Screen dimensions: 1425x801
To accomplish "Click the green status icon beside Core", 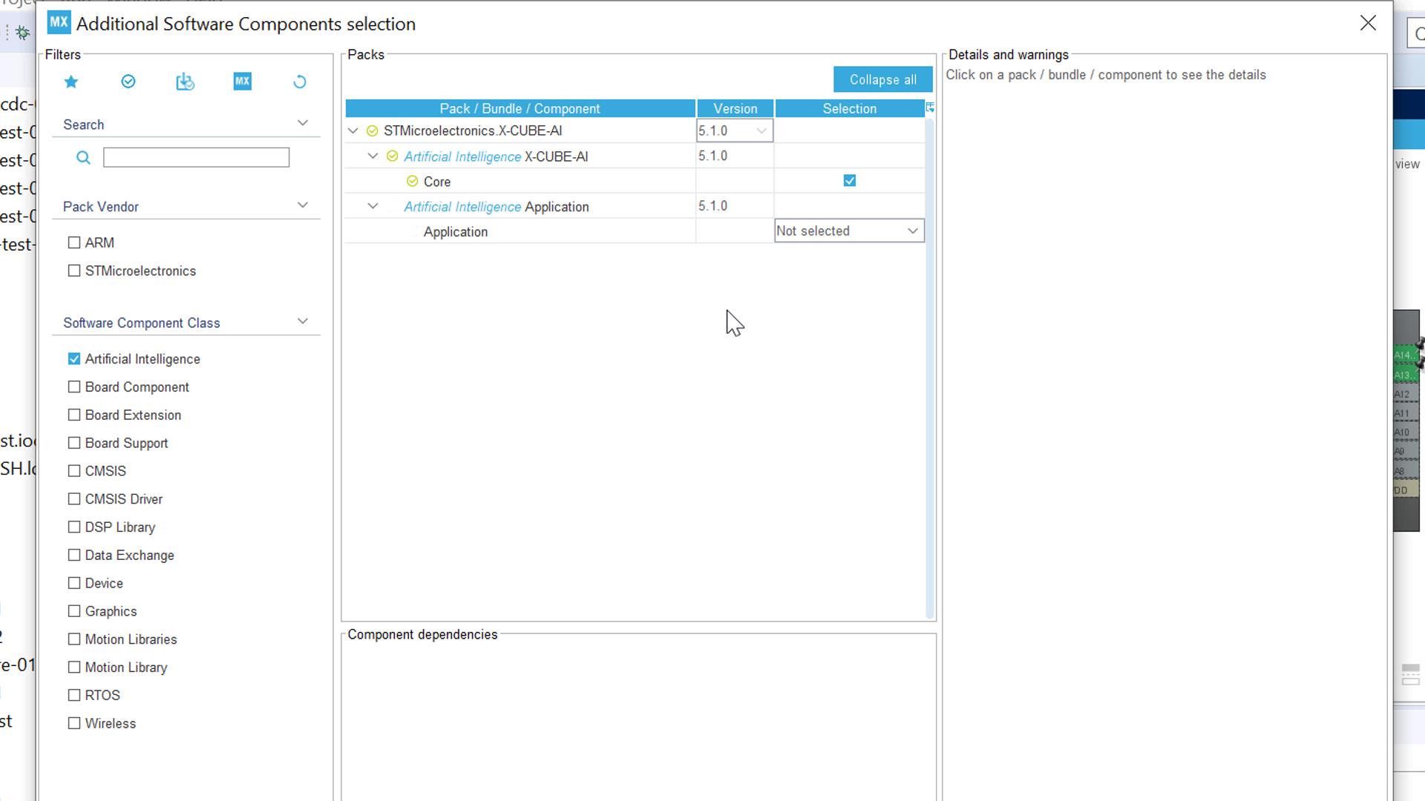I will tap(413, 182).
